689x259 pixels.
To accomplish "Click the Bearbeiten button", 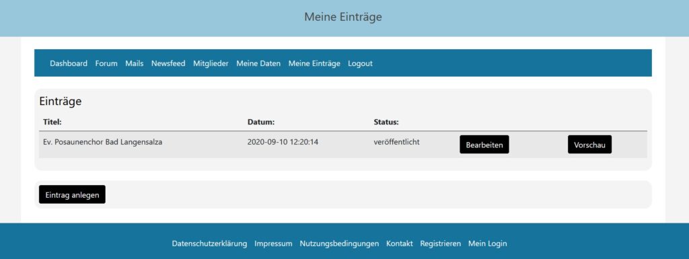I will pyautogui.click(x=484, y=145).
